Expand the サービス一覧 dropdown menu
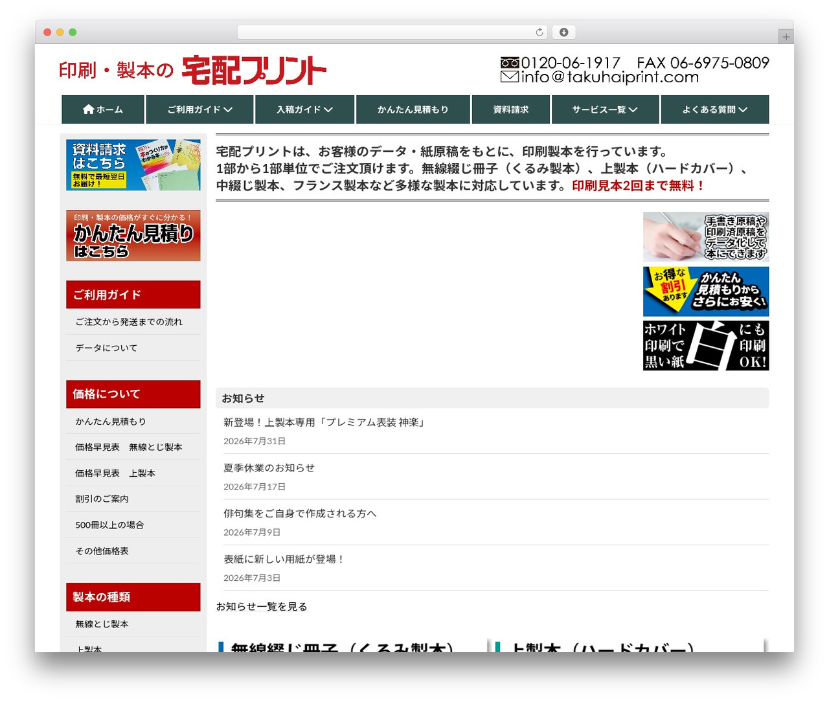Image resolution: width=829 pixels, height=702 pixels. (x=605, y=109)
